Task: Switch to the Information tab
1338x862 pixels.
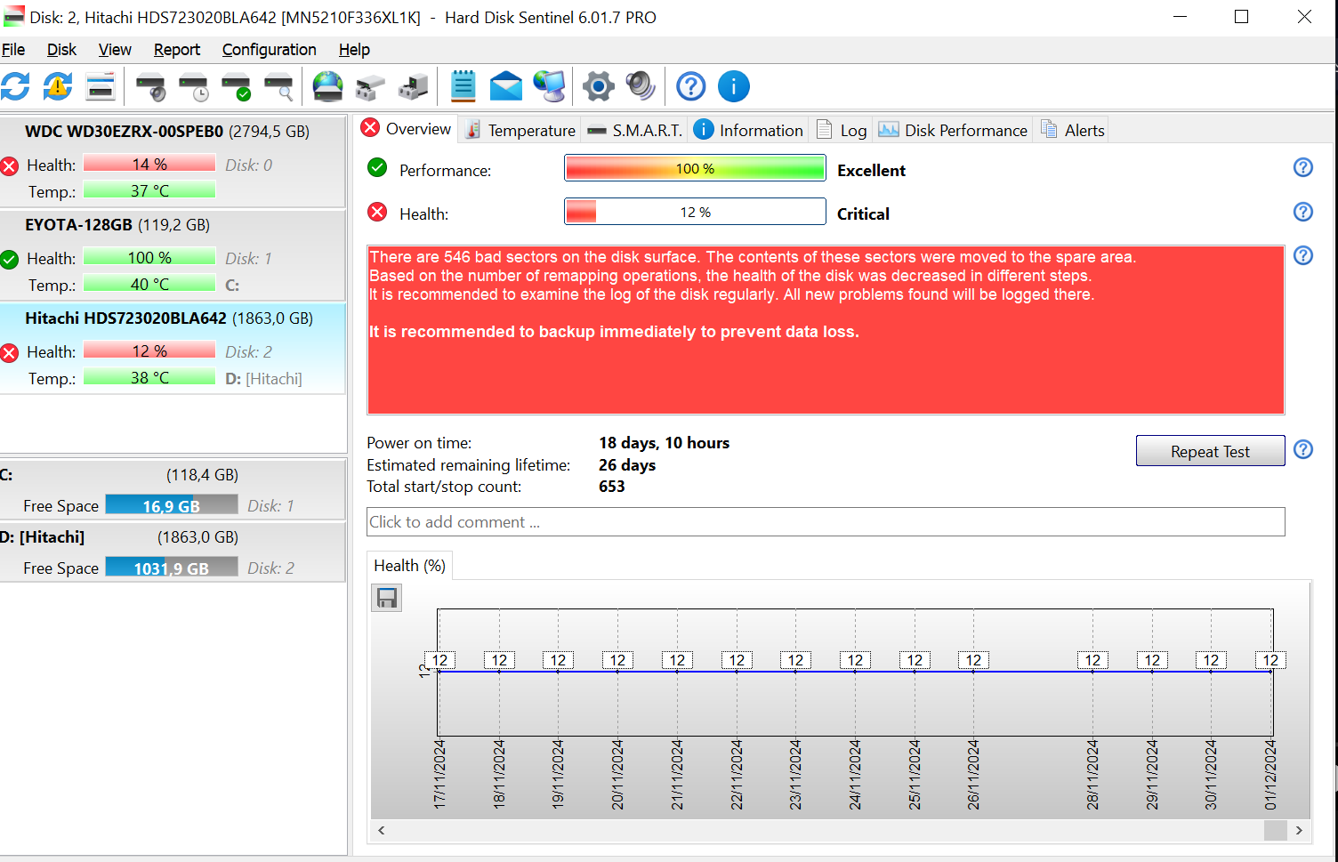Action: coord(748,130)
